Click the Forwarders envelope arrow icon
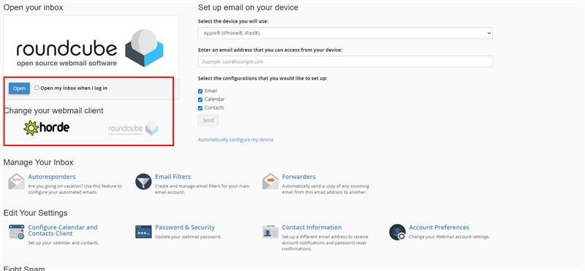The image size is (585, 271). [x=270, y=182]
